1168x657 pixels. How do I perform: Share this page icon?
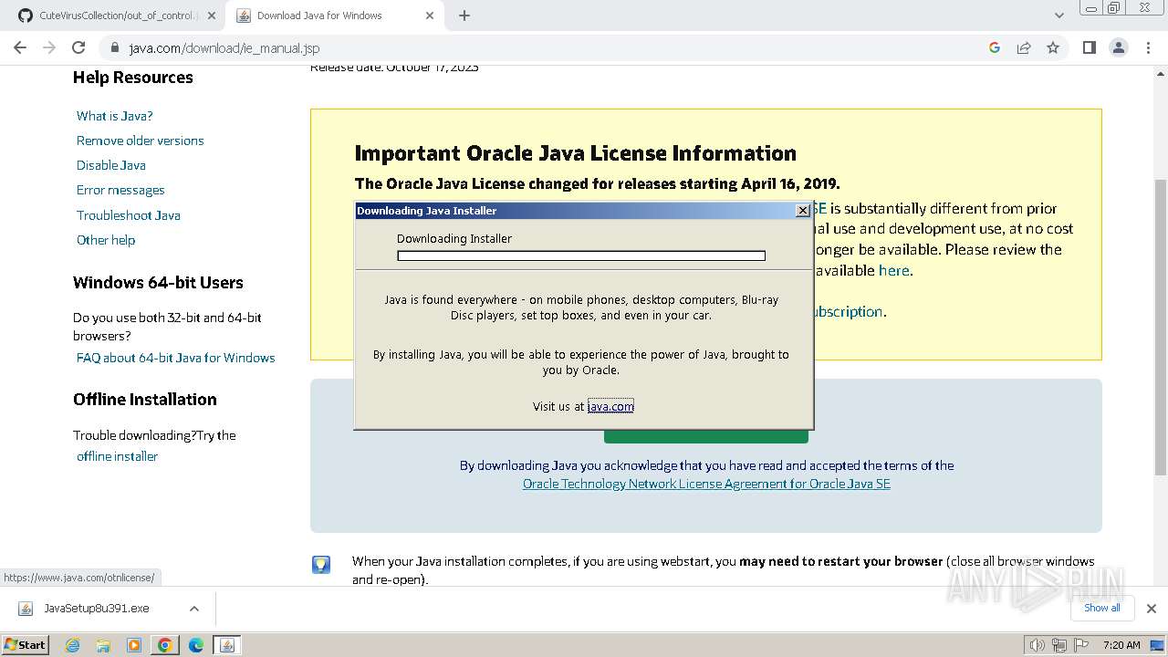(1024, 47)
